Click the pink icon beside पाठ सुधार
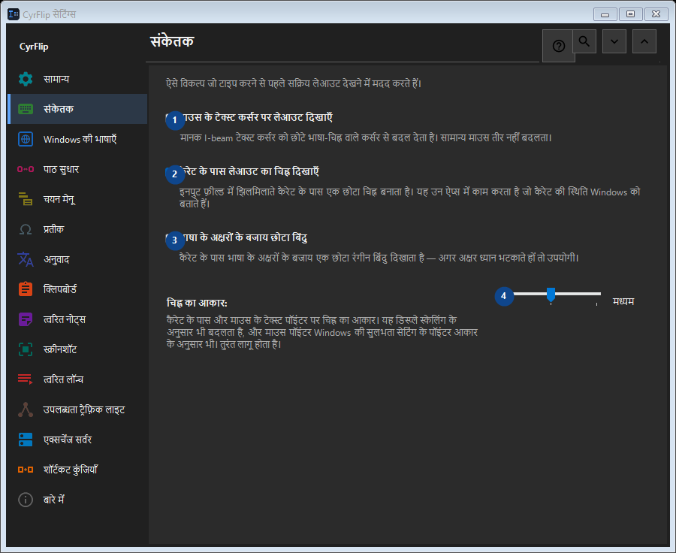This screenshot has width=676, height=553. coord(26,169)
